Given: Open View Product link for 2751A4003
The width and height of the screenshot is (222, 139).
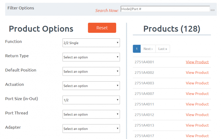Looking at the screenshot, I should click(x=197, y=83).
